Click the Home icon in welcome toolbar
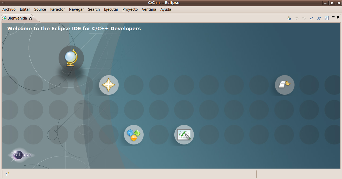 point(289,18)
